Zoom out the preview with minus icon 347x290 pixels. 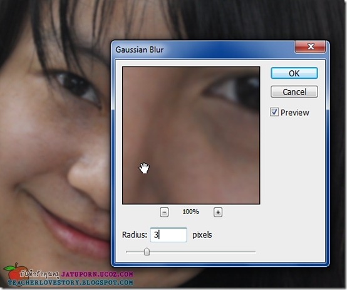(164, 212)
